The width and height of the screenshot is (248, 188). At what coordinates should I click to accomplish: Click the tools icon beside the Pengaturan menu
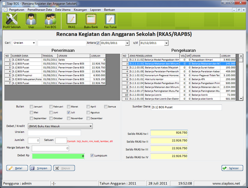point(5,10)
